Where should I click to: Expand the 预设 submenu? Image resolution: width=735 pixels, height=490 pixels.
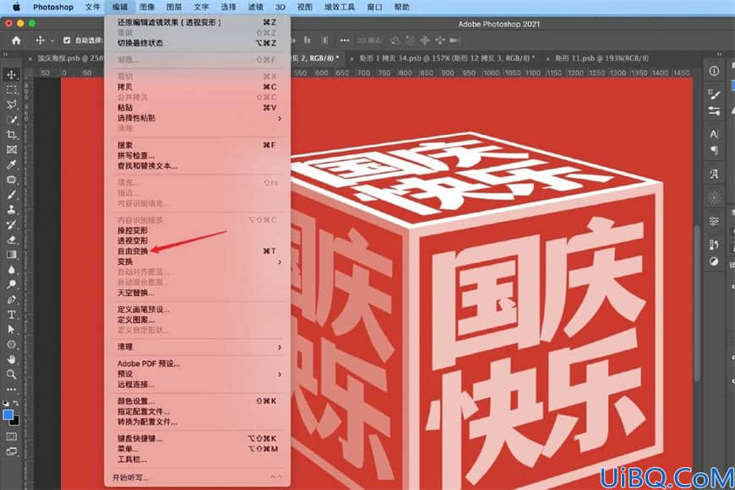point(198,374)
